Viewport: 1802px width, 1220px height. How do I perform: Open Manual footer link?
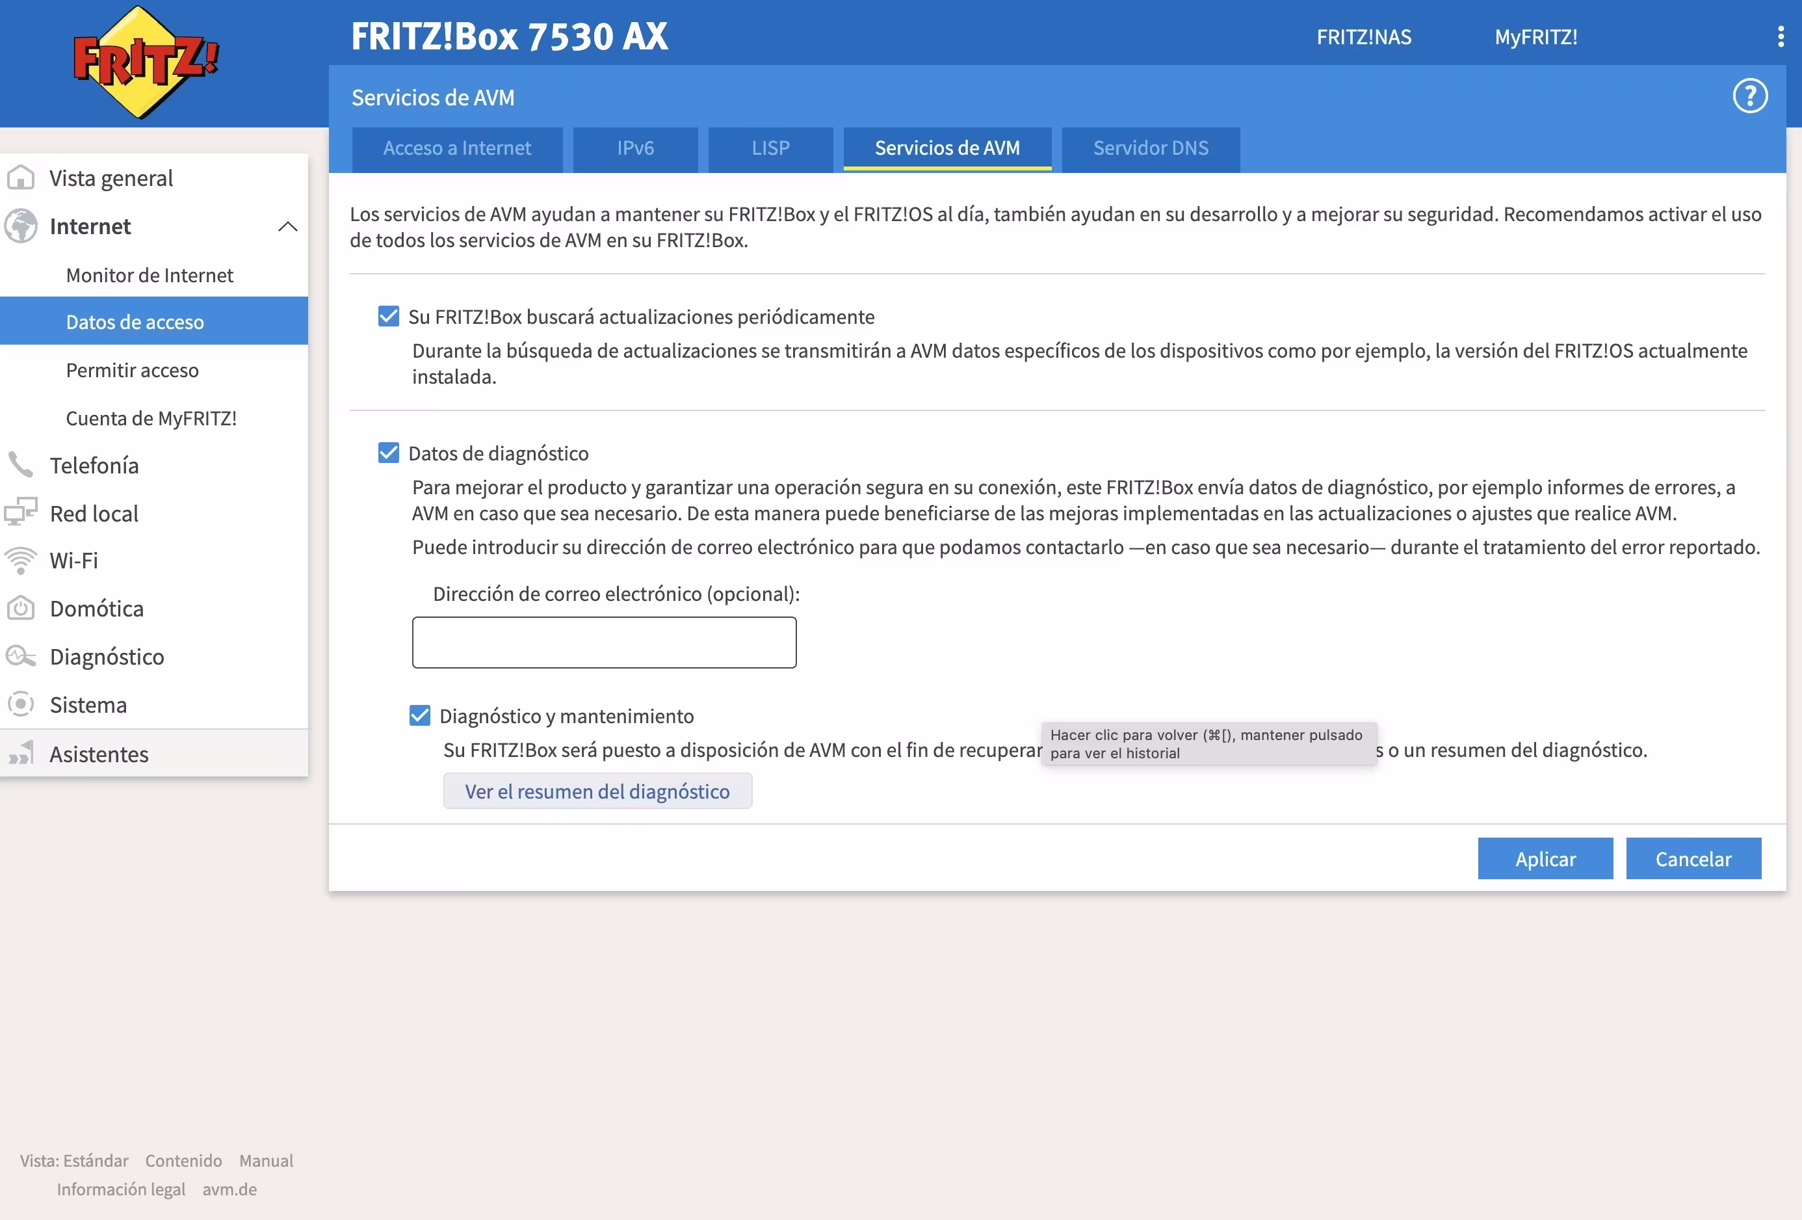266,1160
